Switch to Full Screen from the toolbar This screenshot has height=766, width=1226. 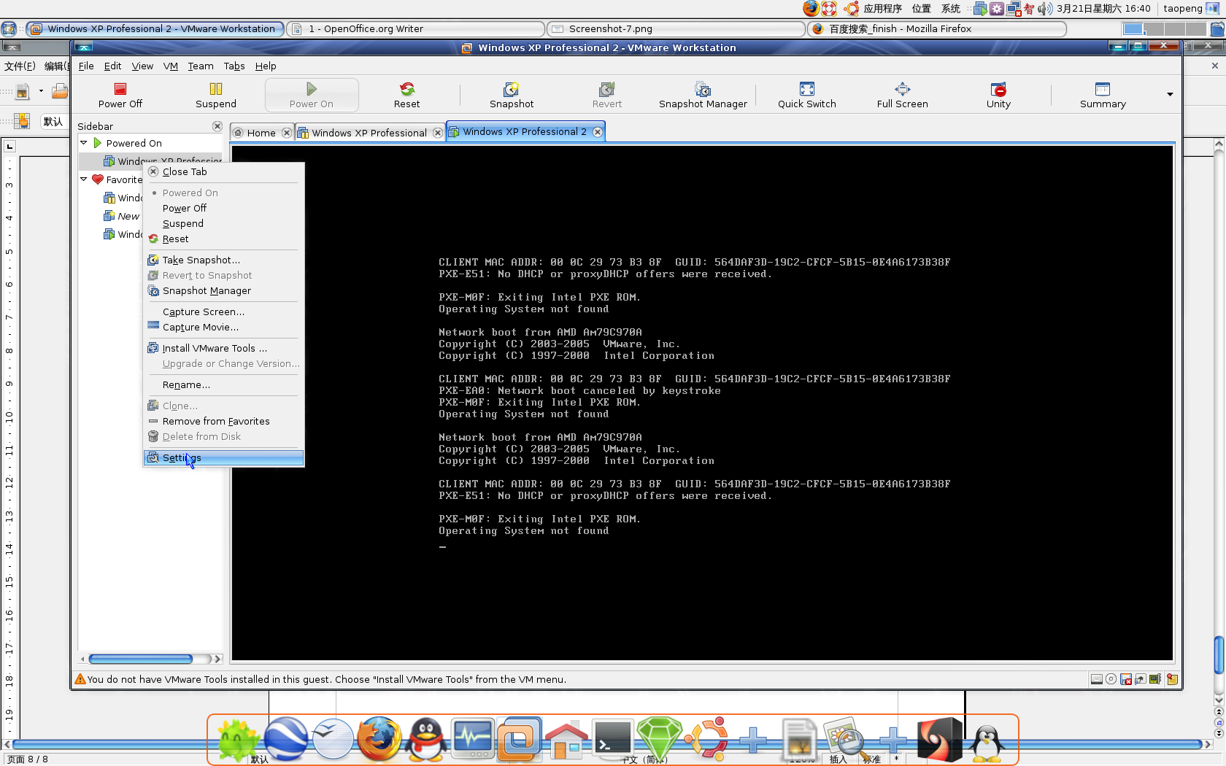902,96
